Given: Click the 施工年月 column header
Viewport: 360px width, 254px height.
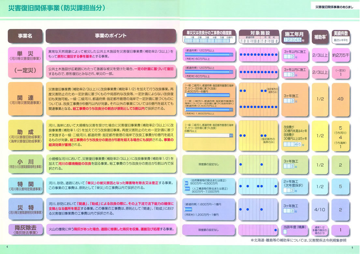Looking at the screenshot, I should [x=295, y=36].
